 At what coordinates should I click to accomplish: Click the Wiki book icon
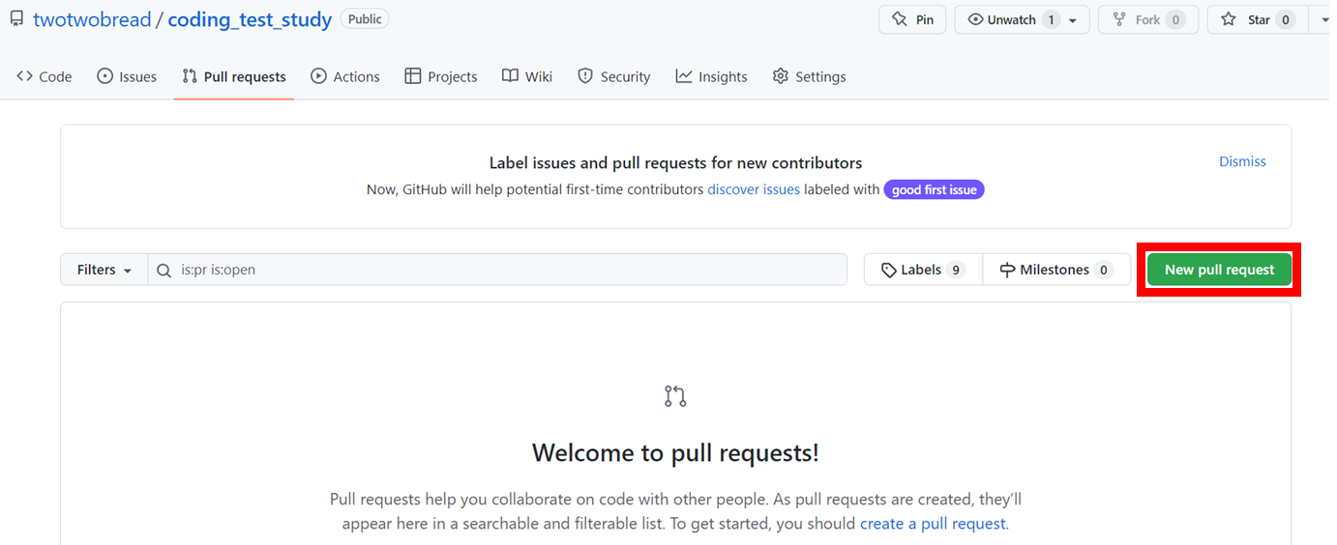[x=510, y=76]
